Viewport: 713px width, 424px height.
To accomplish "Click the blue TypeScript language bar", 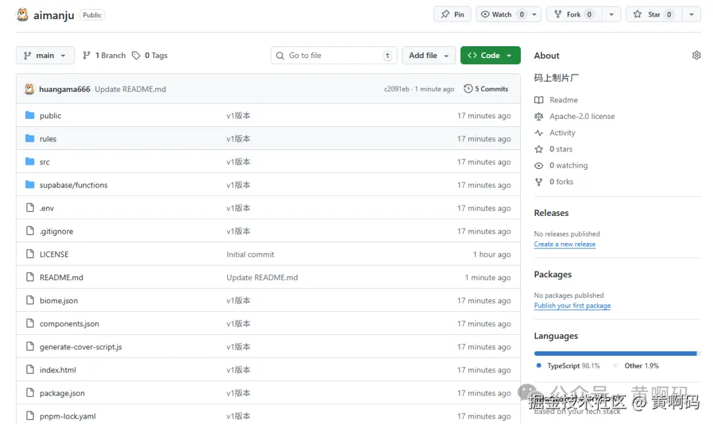I will tap(615, 353).
